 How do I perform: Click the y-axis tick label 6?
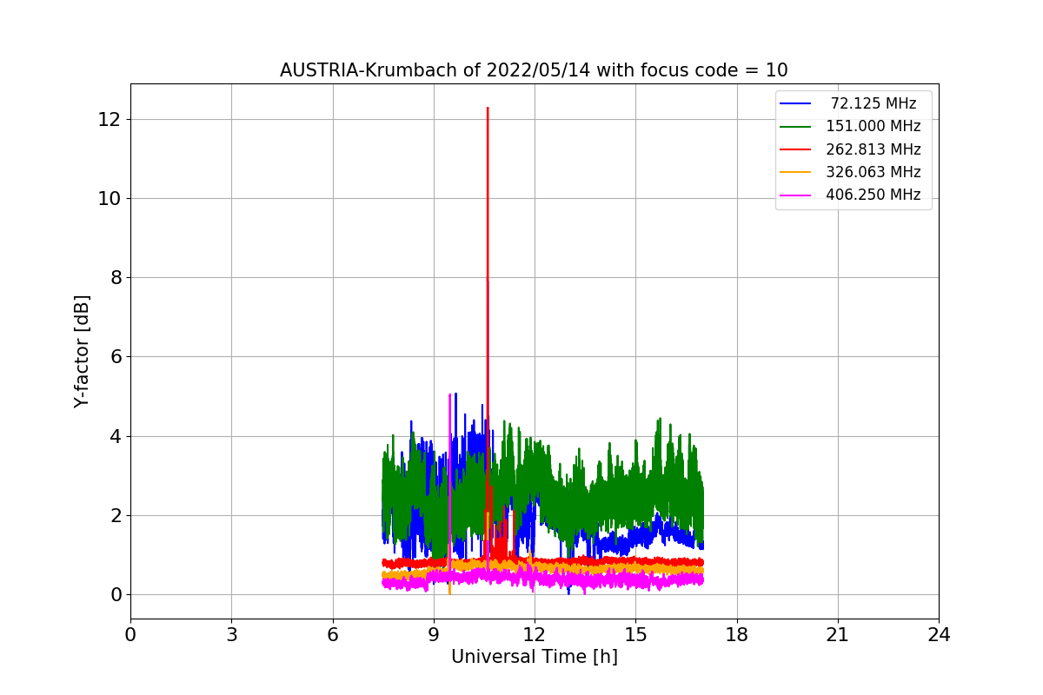(x=115, y=357)
